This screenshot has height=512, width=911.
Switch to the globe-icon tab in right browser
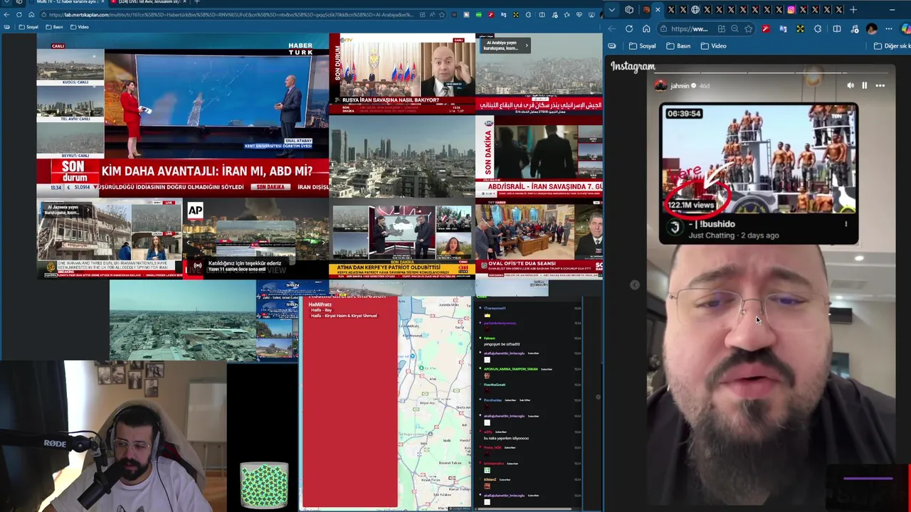[695, 10]
